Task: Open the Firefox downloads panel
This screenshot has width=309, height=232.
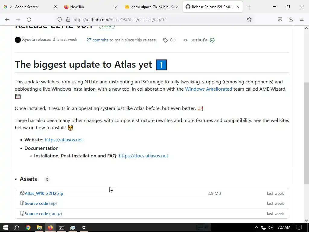Action: [x=291, y=19]
